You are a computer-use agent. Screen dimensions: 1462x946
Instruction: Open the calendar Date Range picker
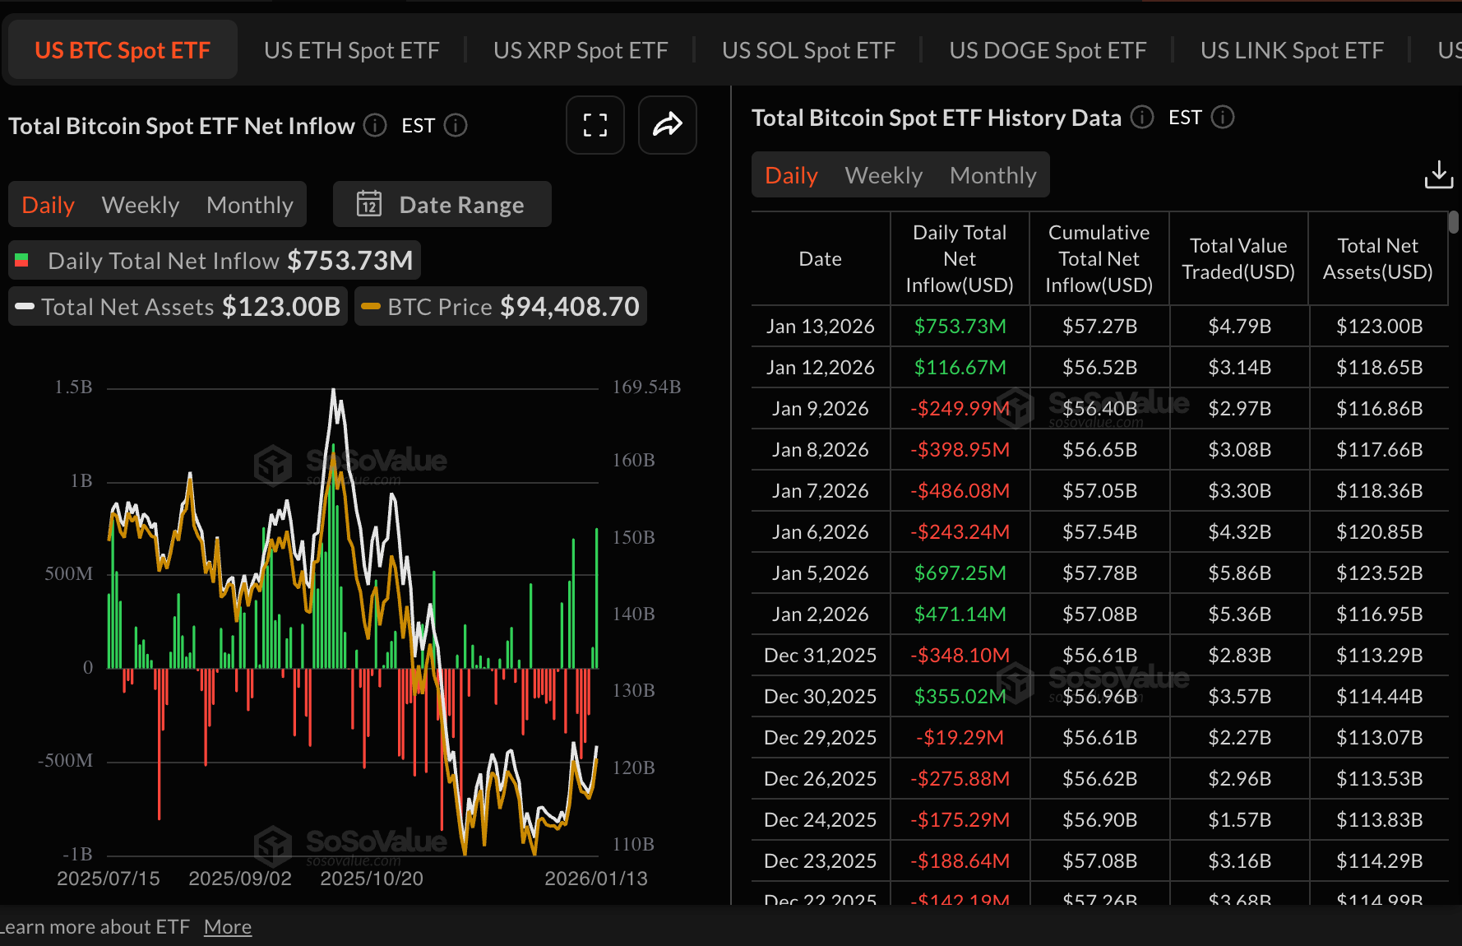coord(442,204)
